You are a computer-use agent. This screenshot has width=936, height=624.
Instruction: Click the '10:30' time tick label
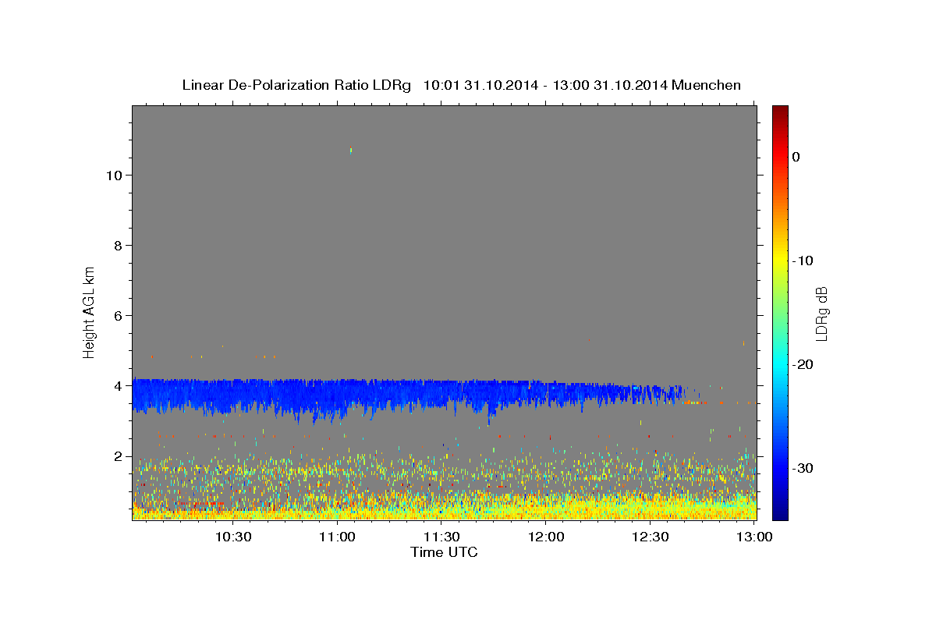point(233,537)
